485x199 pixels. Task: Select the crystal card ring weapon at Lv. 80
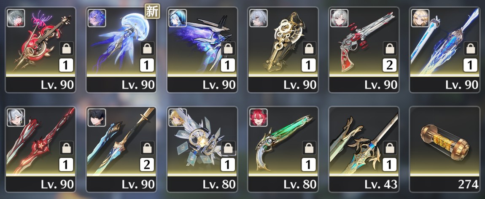click(x=202, y=149)
